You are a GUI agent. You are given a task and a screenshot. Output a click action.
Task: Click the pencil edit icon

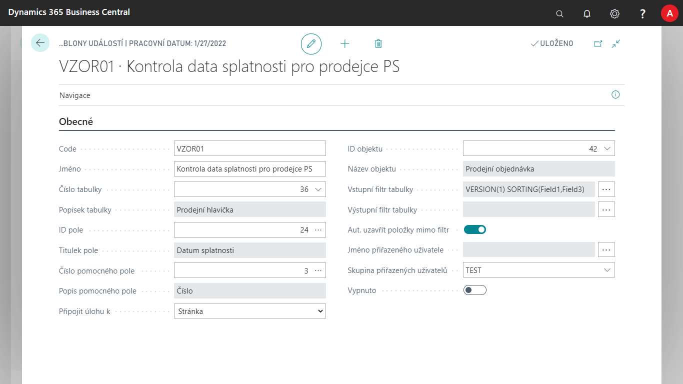pyautogui.click(x=311, y=44)
